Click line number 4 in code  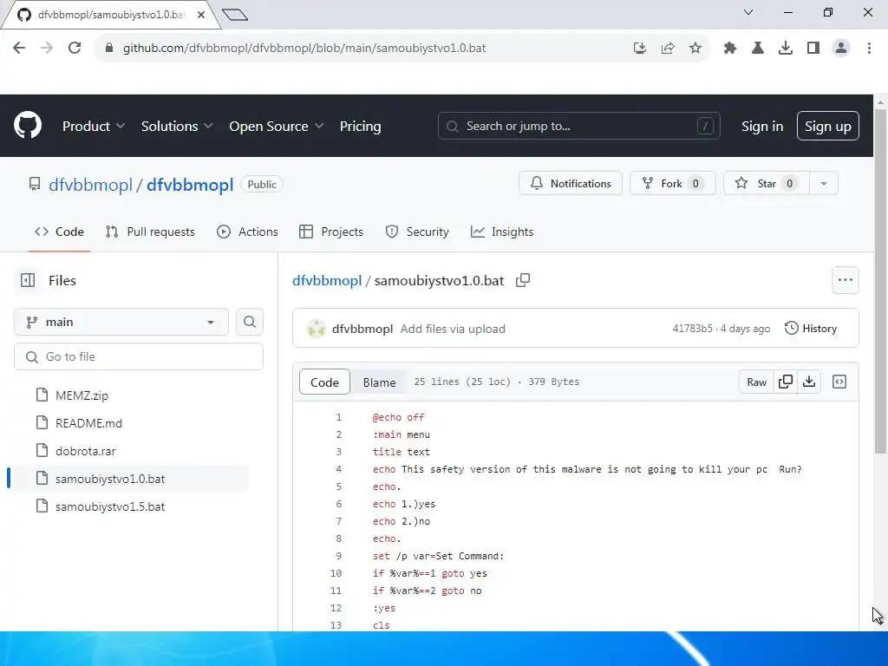[x=339, y=469]
